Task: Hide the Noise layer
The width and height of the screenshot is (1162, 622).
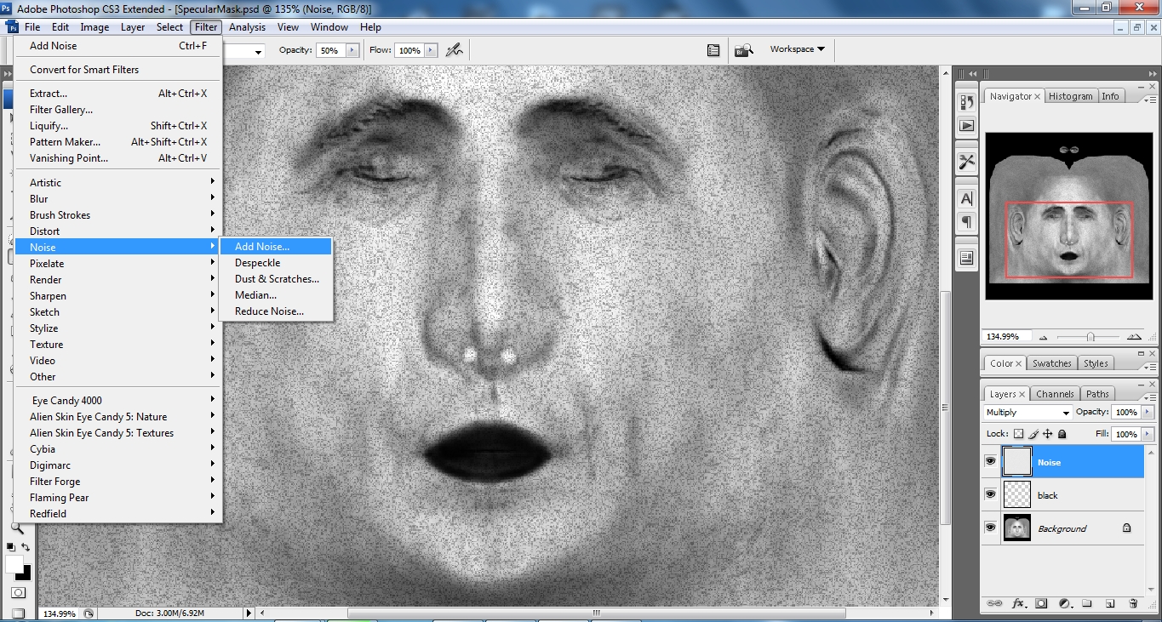Action: click(990, 461)
